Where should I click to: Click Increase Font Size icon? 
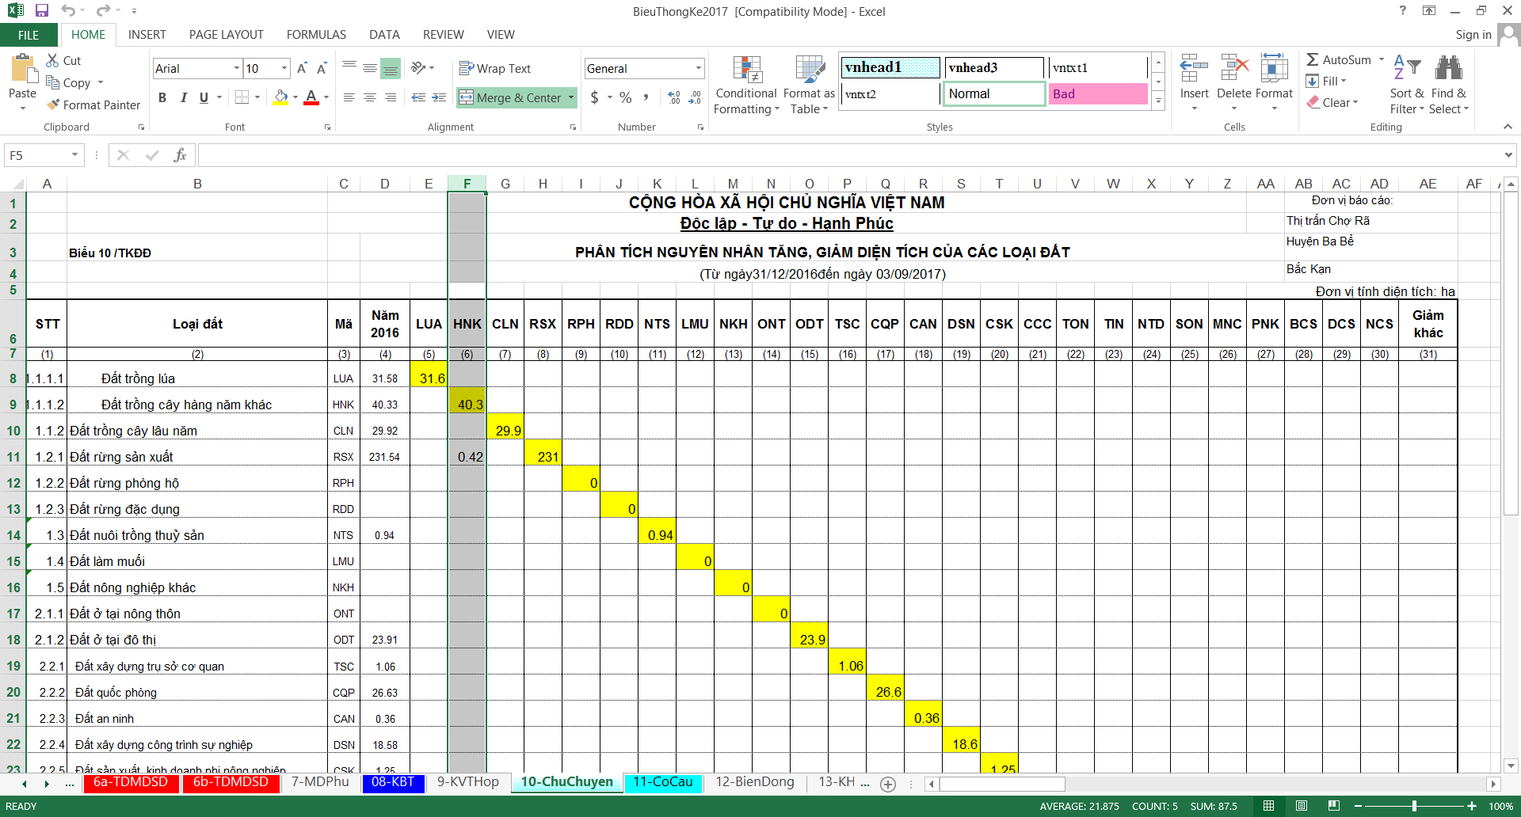click(x=302, y=69)
